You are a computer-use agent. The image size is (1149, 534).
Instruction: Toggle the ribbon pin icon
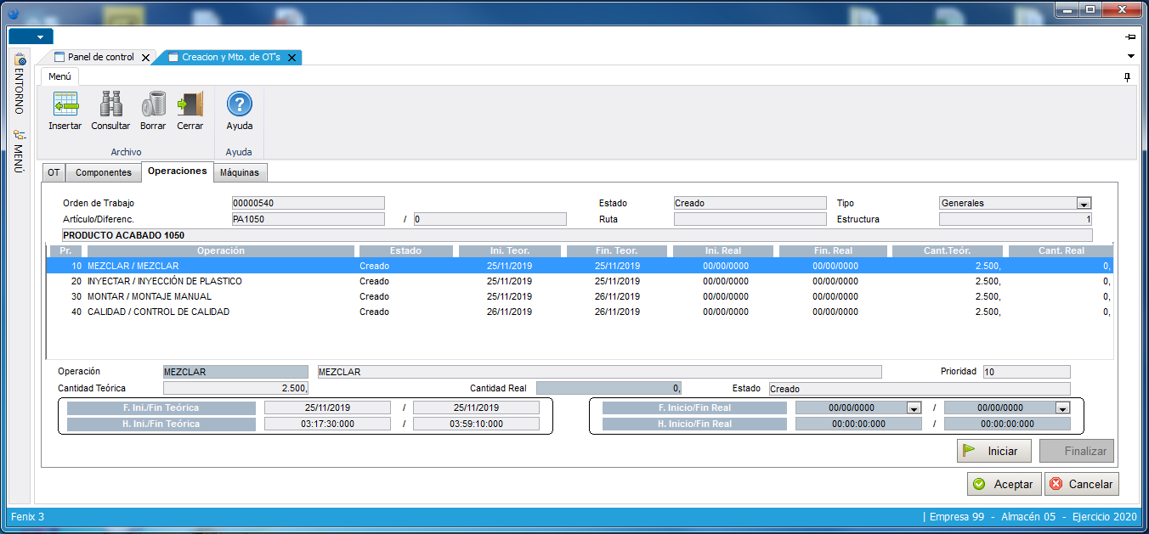(x=1127, y=77)
